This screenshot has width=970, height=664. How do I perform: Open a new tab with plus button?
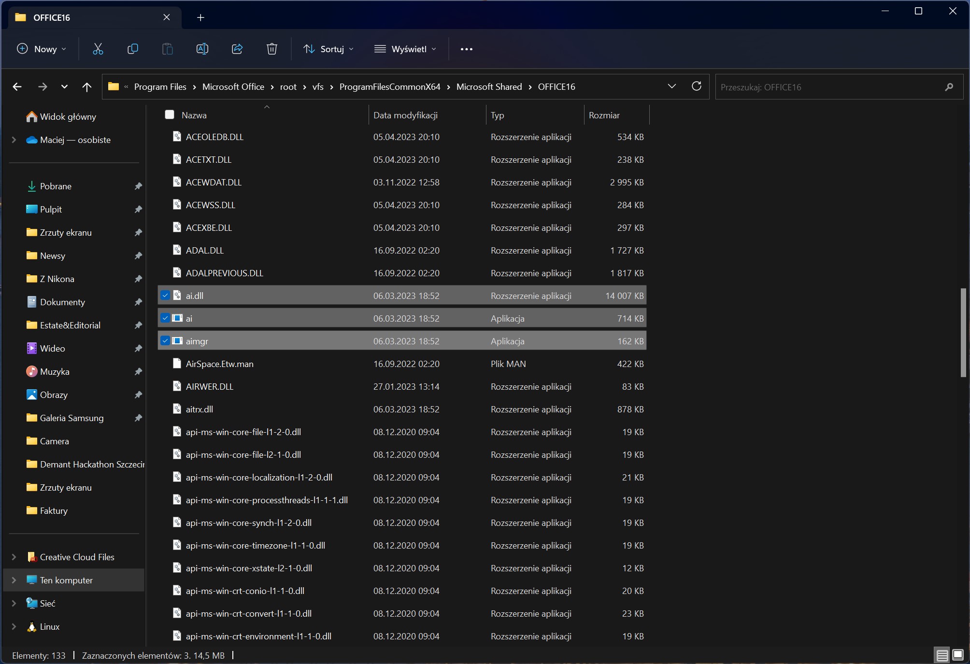coord(201,18)
